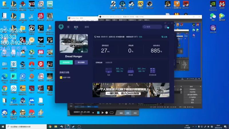This screenshot has width=229, height=129.
Task: Open WeGame desktop shortcut
Action: [x=167, y=5]
